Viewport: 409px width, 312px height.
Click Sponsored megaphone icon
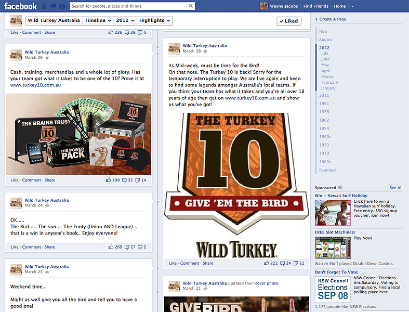point(340,188)
